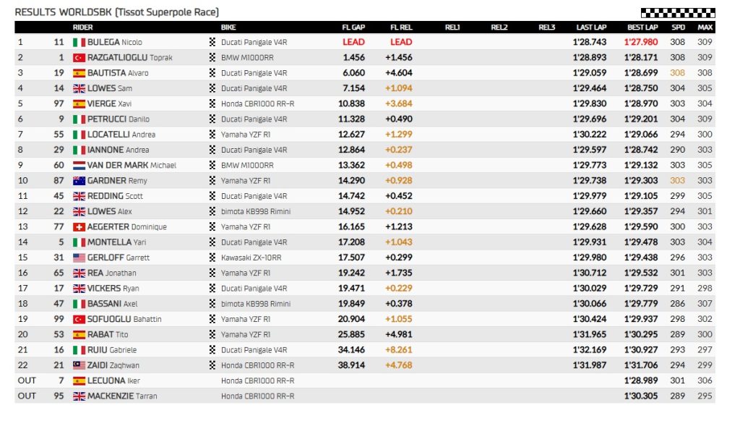The height and width of the screenshot is (421, 740).
Task: Click the Spanish flag next to Lecuona Iker
Action: pos(79,380)
